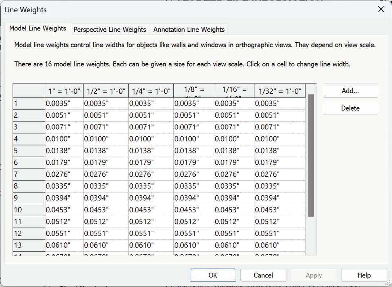Edit 0.0138" cell in 1/16" column

[234, 151]
